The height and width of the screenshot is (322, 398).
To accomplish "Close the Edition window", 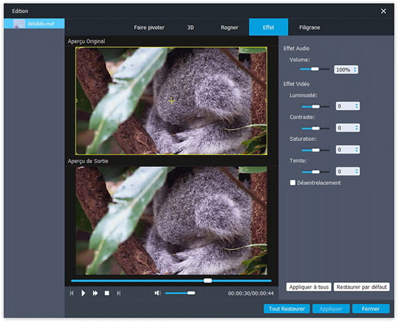I will click(x=383, y=11).
